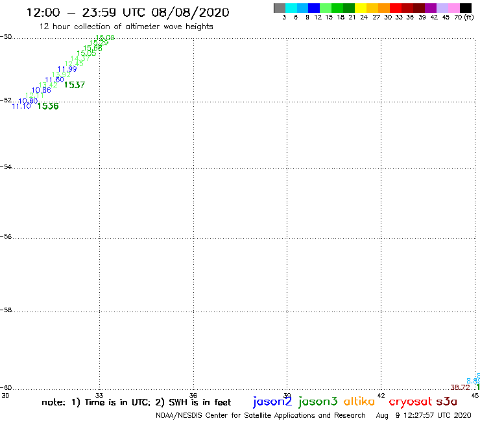
Task: Click the wave height value 13.92
Action: 61,74
